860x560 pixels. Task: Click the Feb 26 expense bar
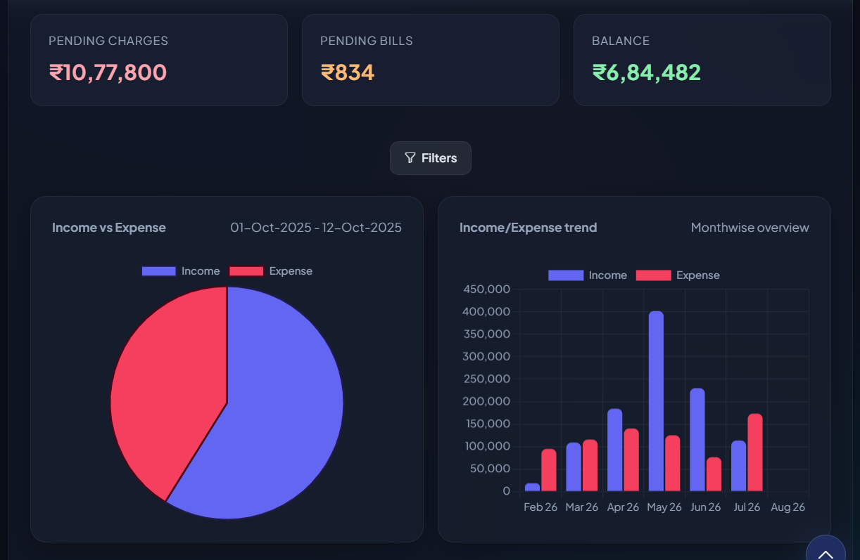(549, 470)
